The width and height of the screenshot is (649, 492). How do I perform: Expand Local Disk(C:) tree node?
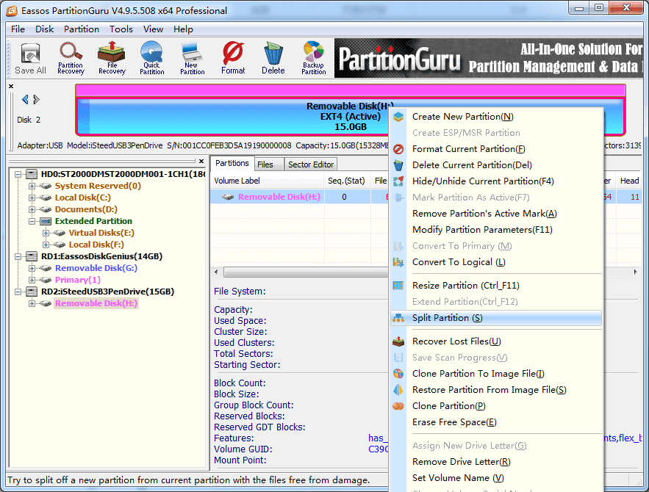tap(32, 198)
